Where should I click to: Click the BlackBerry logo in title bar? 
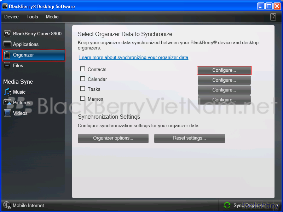tap(5, 6)
